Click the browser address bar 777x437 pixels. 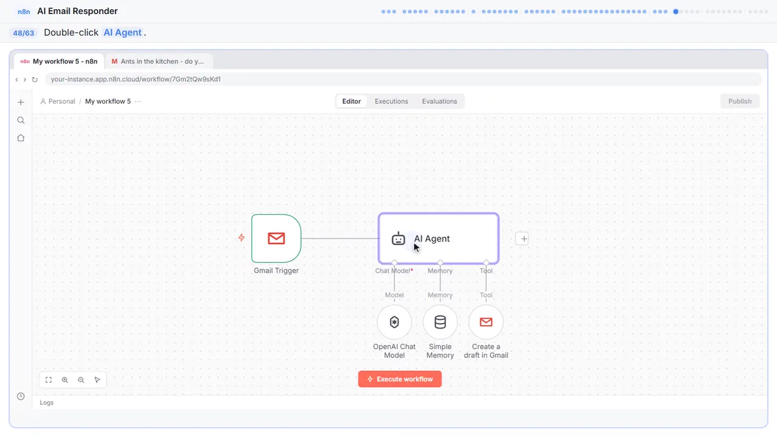(403, 80)
